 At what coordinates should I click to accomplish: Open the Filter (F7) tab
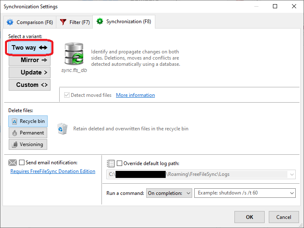75,22
